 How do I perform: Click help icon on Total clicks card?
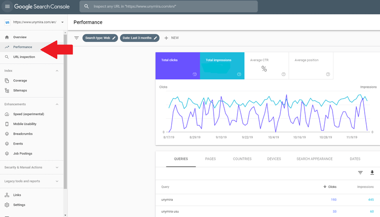(x=194, y=74)
